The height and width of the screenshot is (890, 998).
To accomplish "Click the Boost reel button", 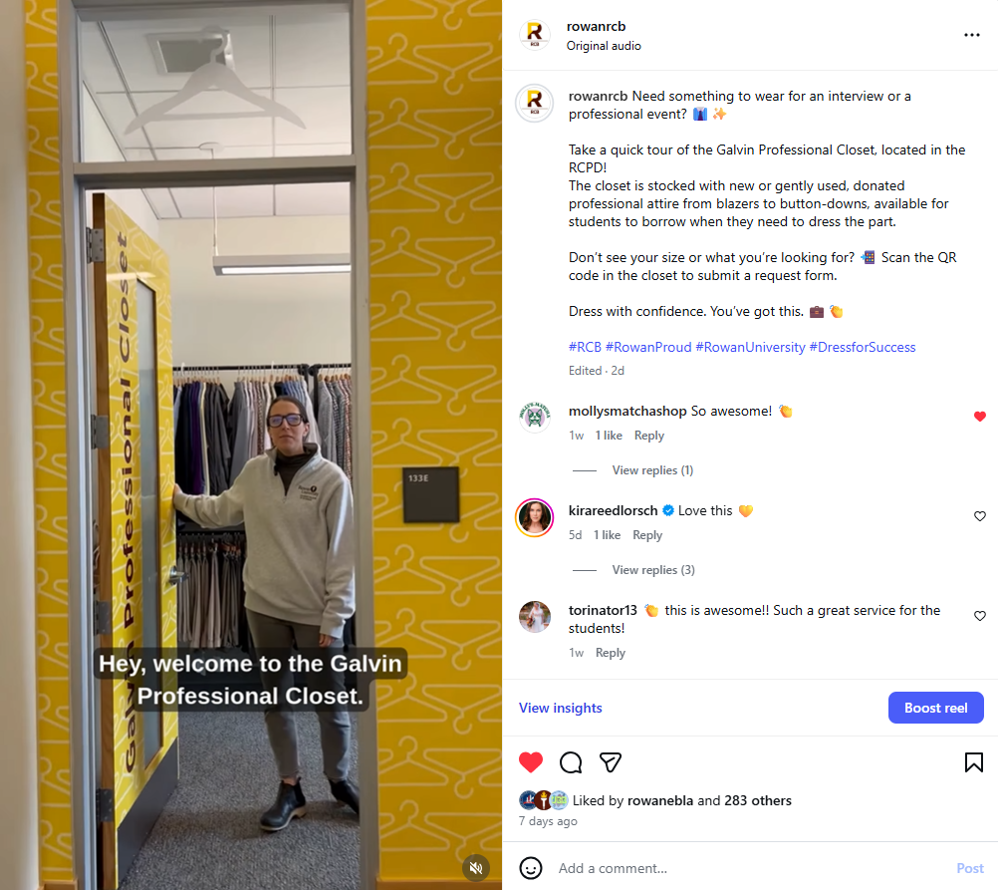I will tap(935, 708).
